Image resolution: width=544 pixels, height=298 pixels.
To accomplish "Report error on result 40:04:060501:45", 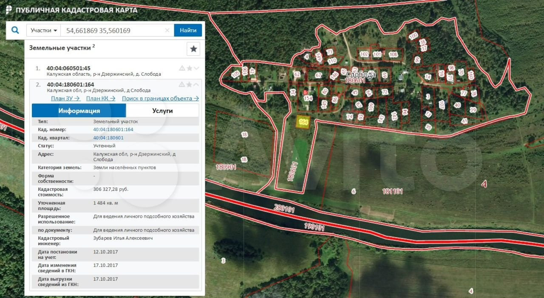I will [x=182, y=68].
